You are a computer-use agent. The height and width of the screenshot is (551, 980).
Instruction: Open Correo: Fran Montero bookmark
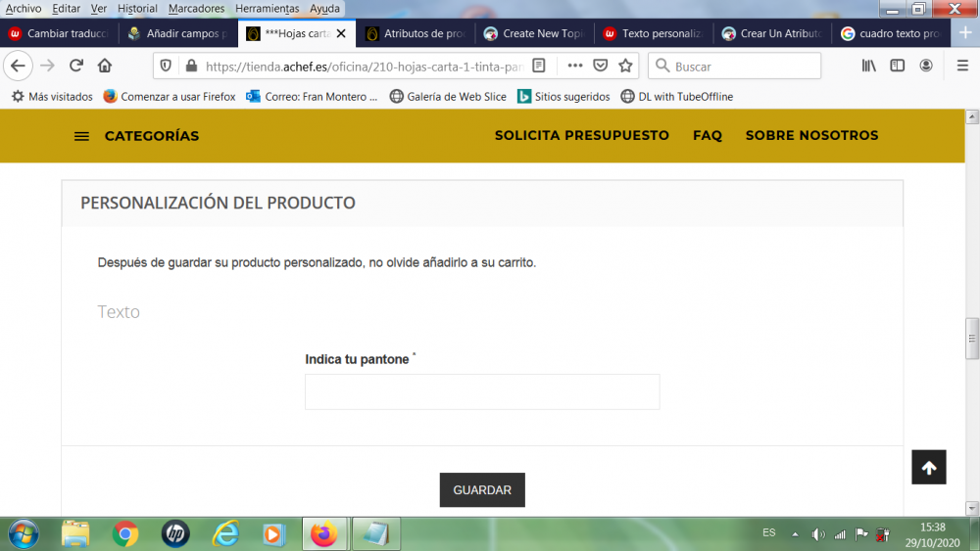pos(312,97)
